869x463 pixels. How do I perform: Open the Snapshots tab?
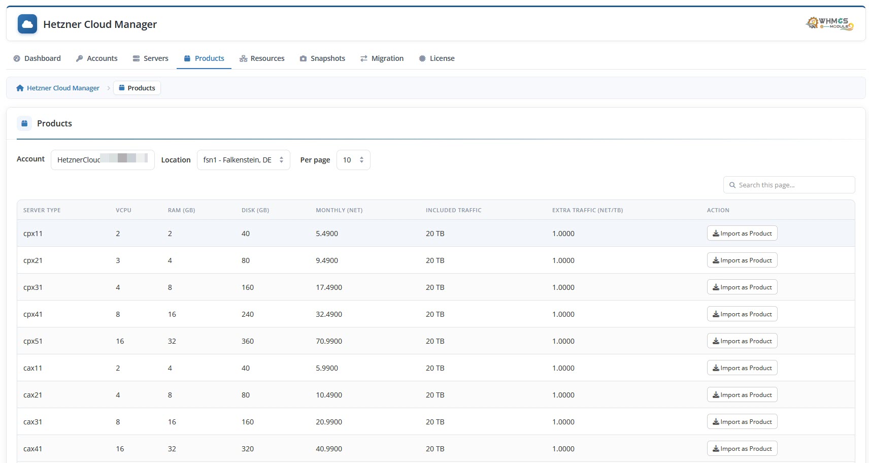pyautogui.click(x=322, y=58)
